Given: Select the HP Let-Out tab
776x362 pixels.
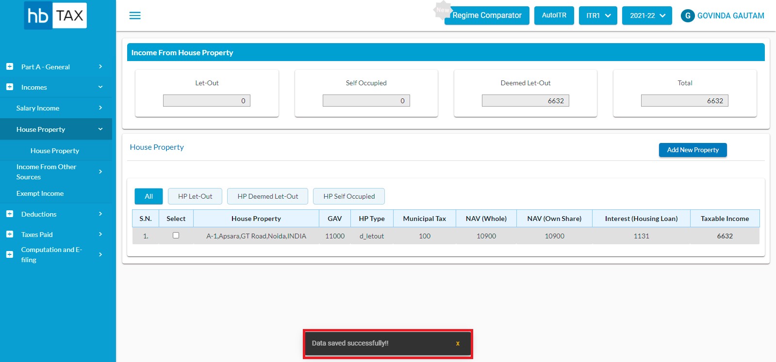Looking at the screenshot, I should (x=195, y=196).
